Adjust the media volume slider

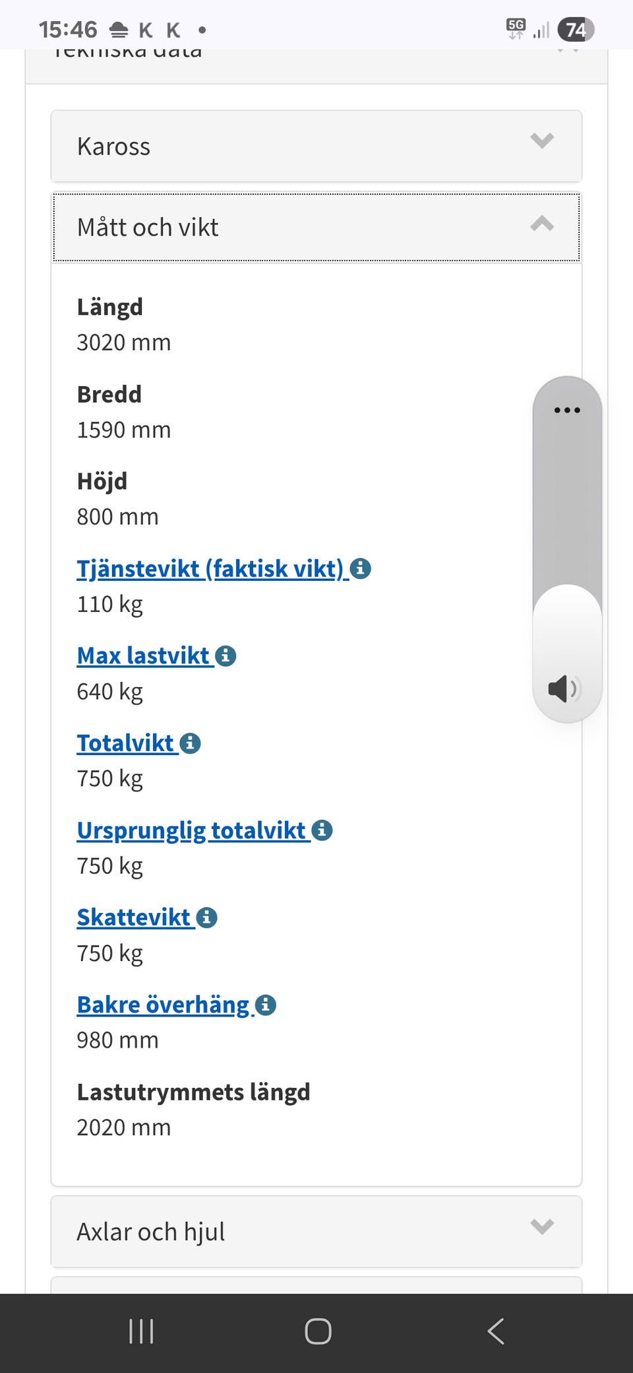[x=567, y=548]
